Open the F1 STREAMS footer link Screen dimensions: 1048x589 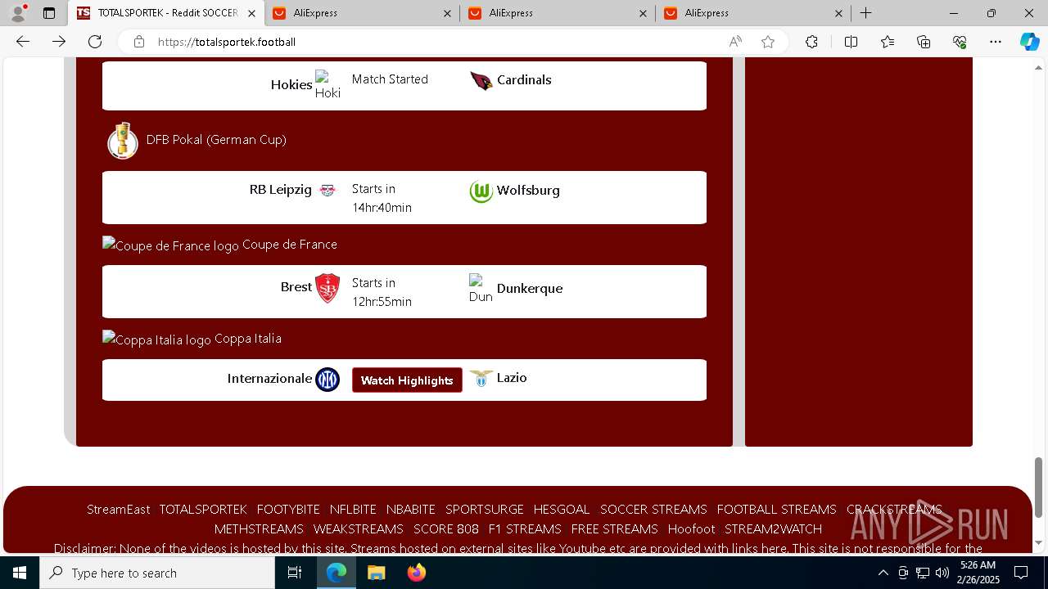[525, 528]
